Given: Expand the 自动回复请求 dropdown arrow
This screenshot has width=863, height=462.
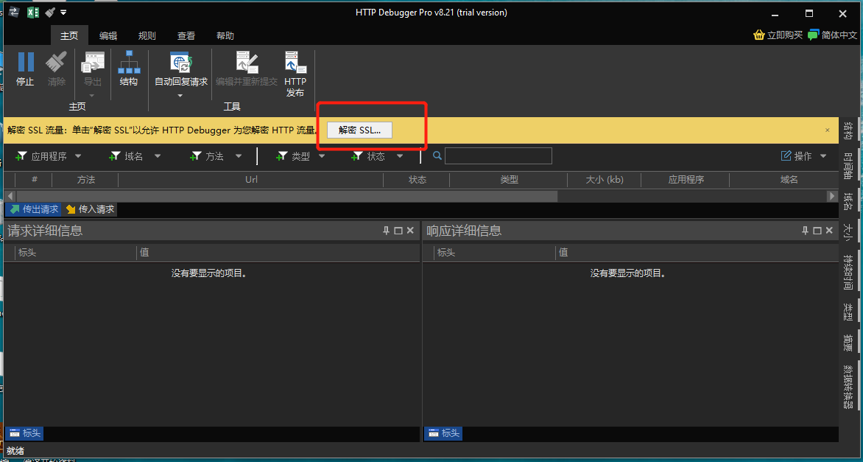Looking at the screenshot, I should click(x=180, y=95).
